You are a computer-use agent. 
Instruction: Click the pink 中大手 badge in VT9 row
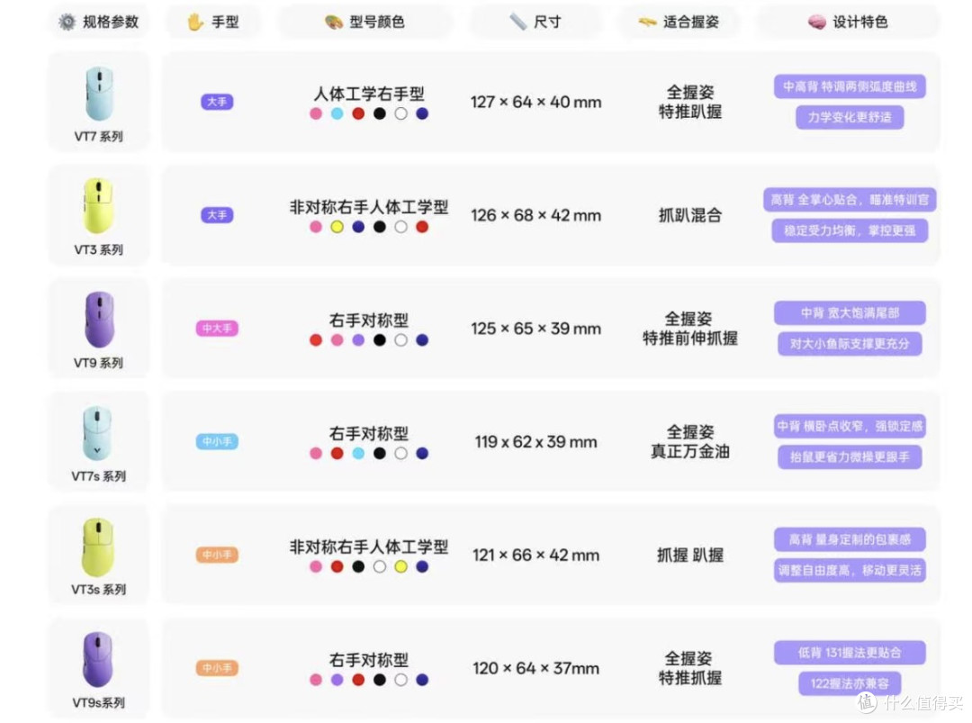pos(217,328)
